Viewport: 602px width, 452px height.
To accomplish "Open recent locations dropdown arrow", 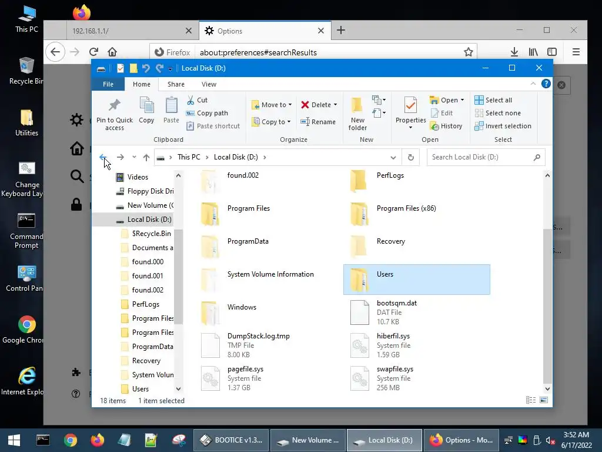I will 134,157.
